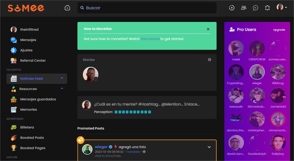Image resolution: width=294 pixels, height=161 pixels.
Task: Click the Noticias Feed newspaper icon
Action: click(x=14, y=78)
